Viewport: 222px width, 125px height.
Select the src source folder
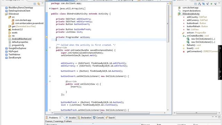tap(13, 17)
